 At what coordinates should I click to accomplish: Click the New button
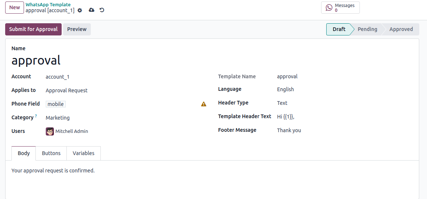pos(15,7)
